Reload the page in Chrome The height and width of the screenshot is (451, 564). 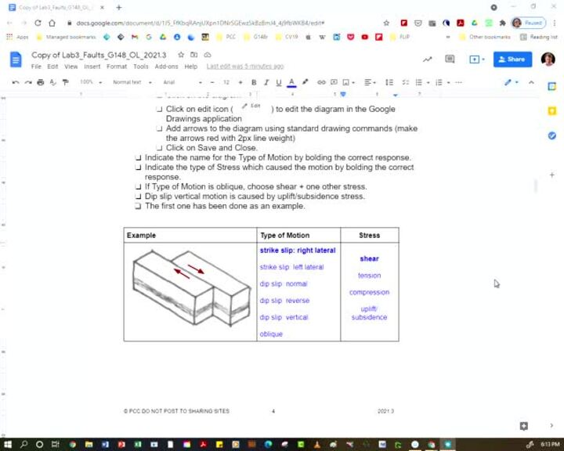coord(38,23)
